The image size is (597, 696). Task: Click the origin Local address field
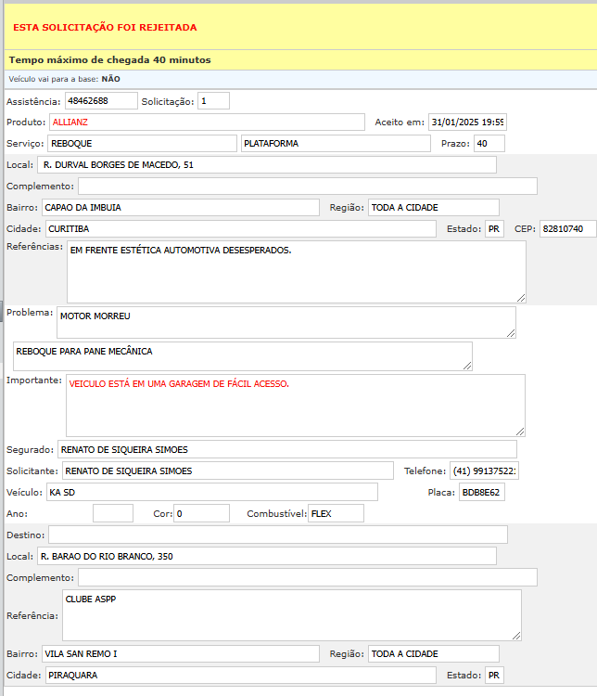267,164
